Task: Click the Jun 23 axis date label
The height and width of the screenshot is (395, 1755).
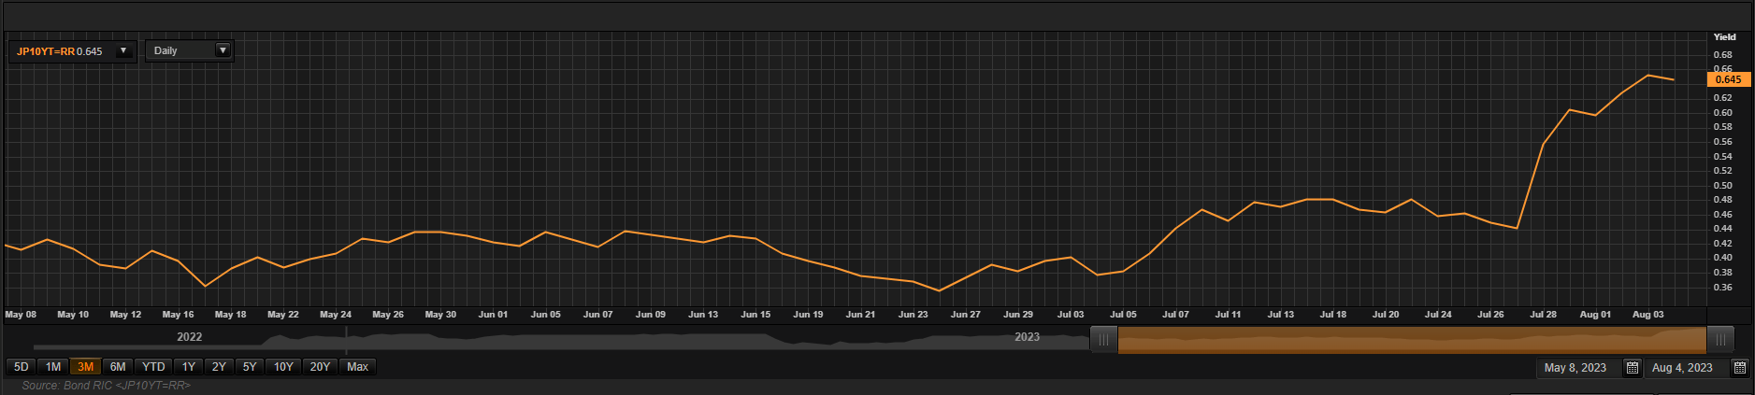Action: pyautogui.click(x=913, y=315)
